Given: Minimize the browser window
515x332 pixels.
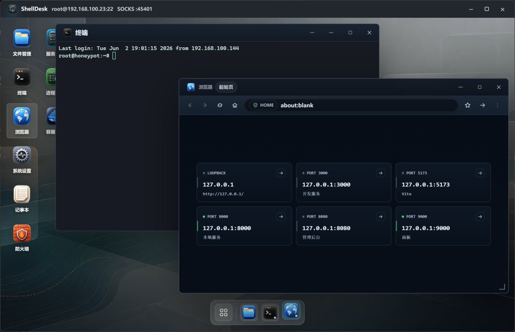Looking at the screenshot, I should click(x=460, y=87).
